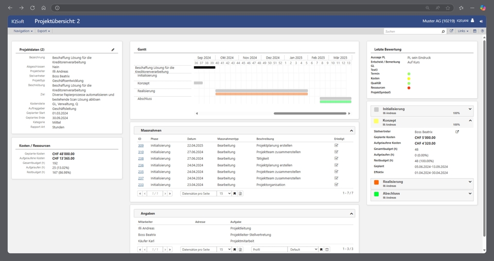Click the user profile icon

point(472,21)
